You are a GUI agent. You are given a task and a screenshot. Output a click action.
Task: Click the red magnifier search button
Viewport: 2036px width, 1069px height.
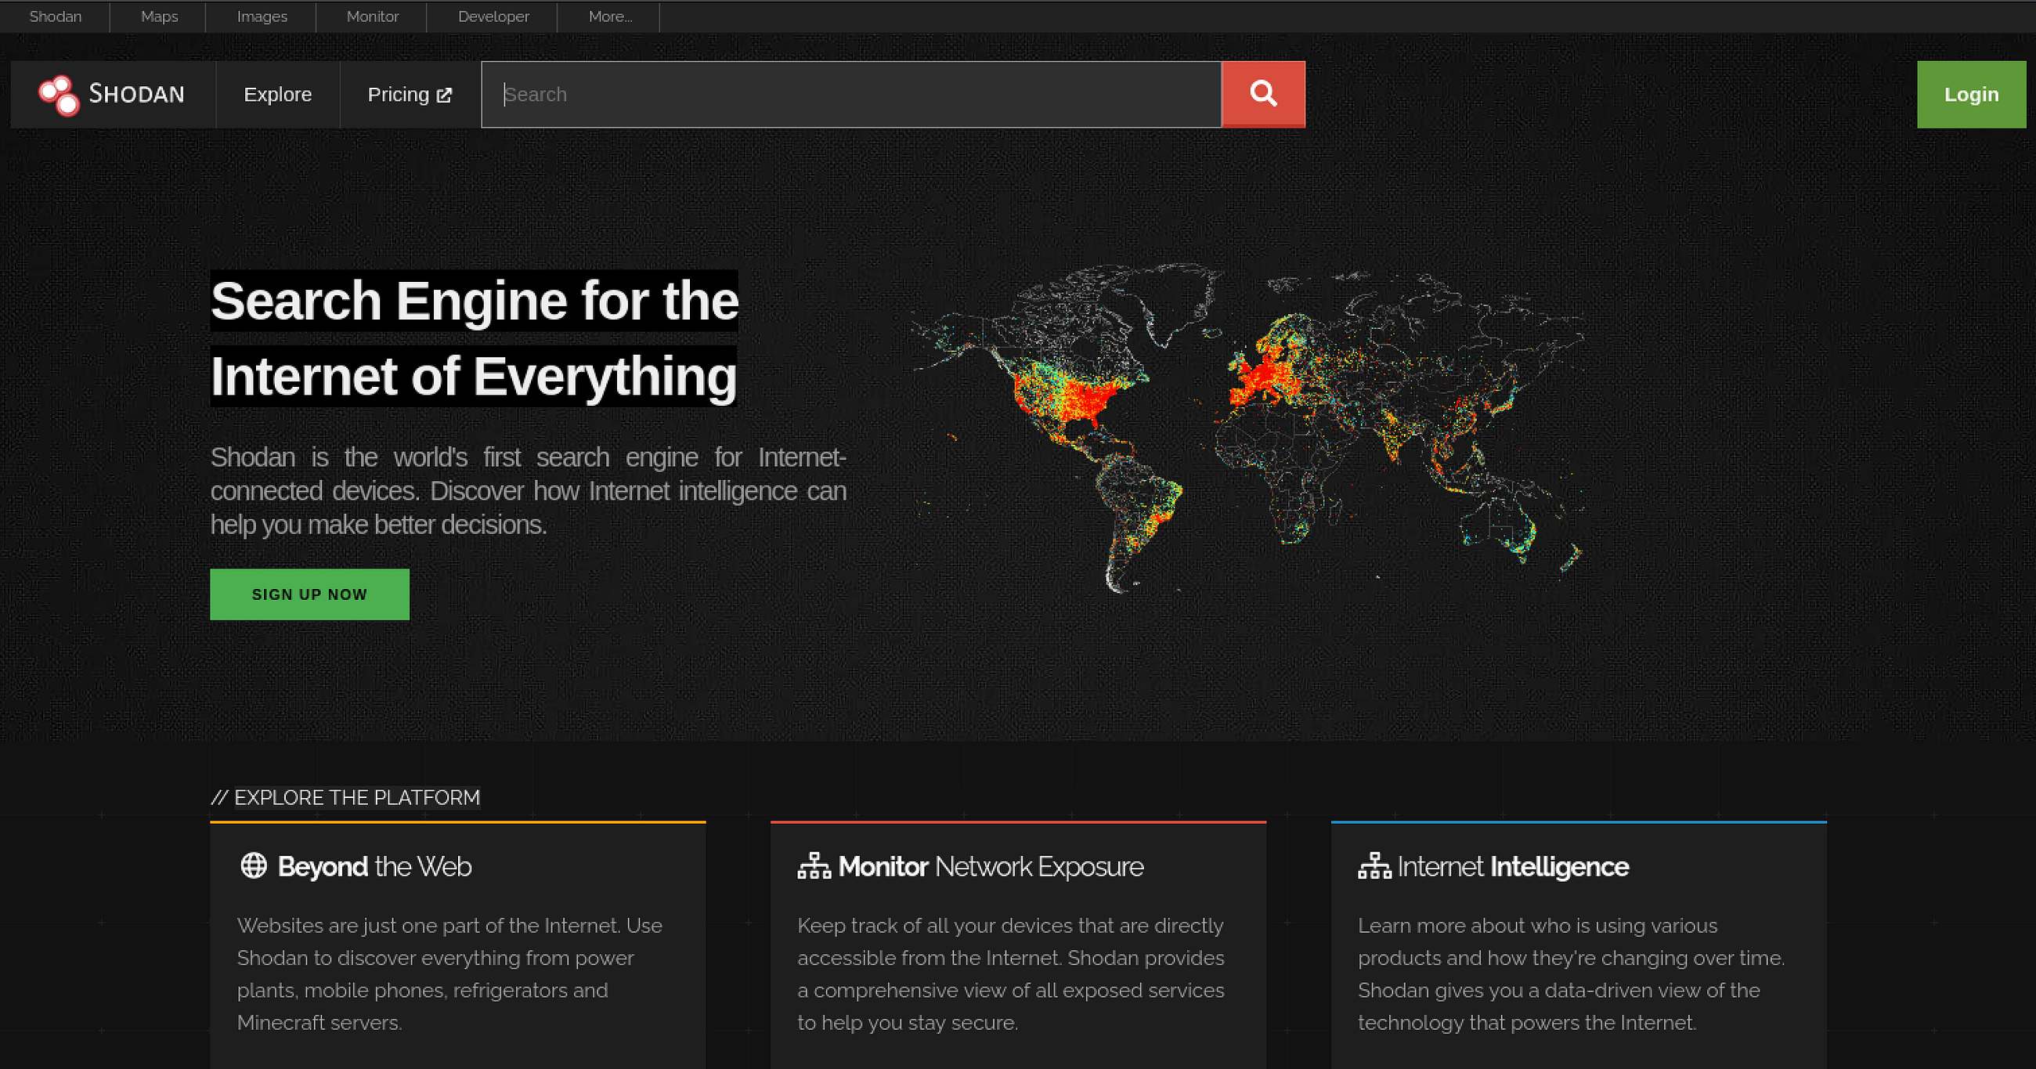[1263, 94]
